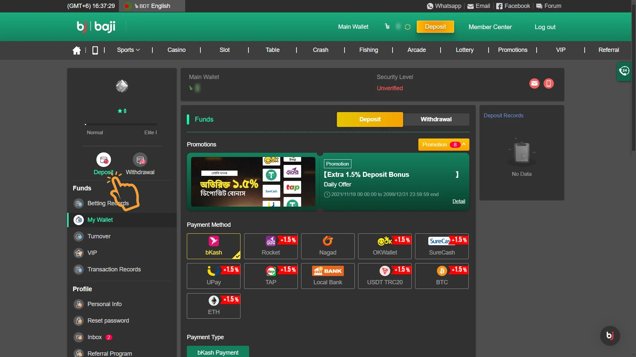Open Deposit Records panel link
Screen dimensions: 636x357
click(503, 115)
